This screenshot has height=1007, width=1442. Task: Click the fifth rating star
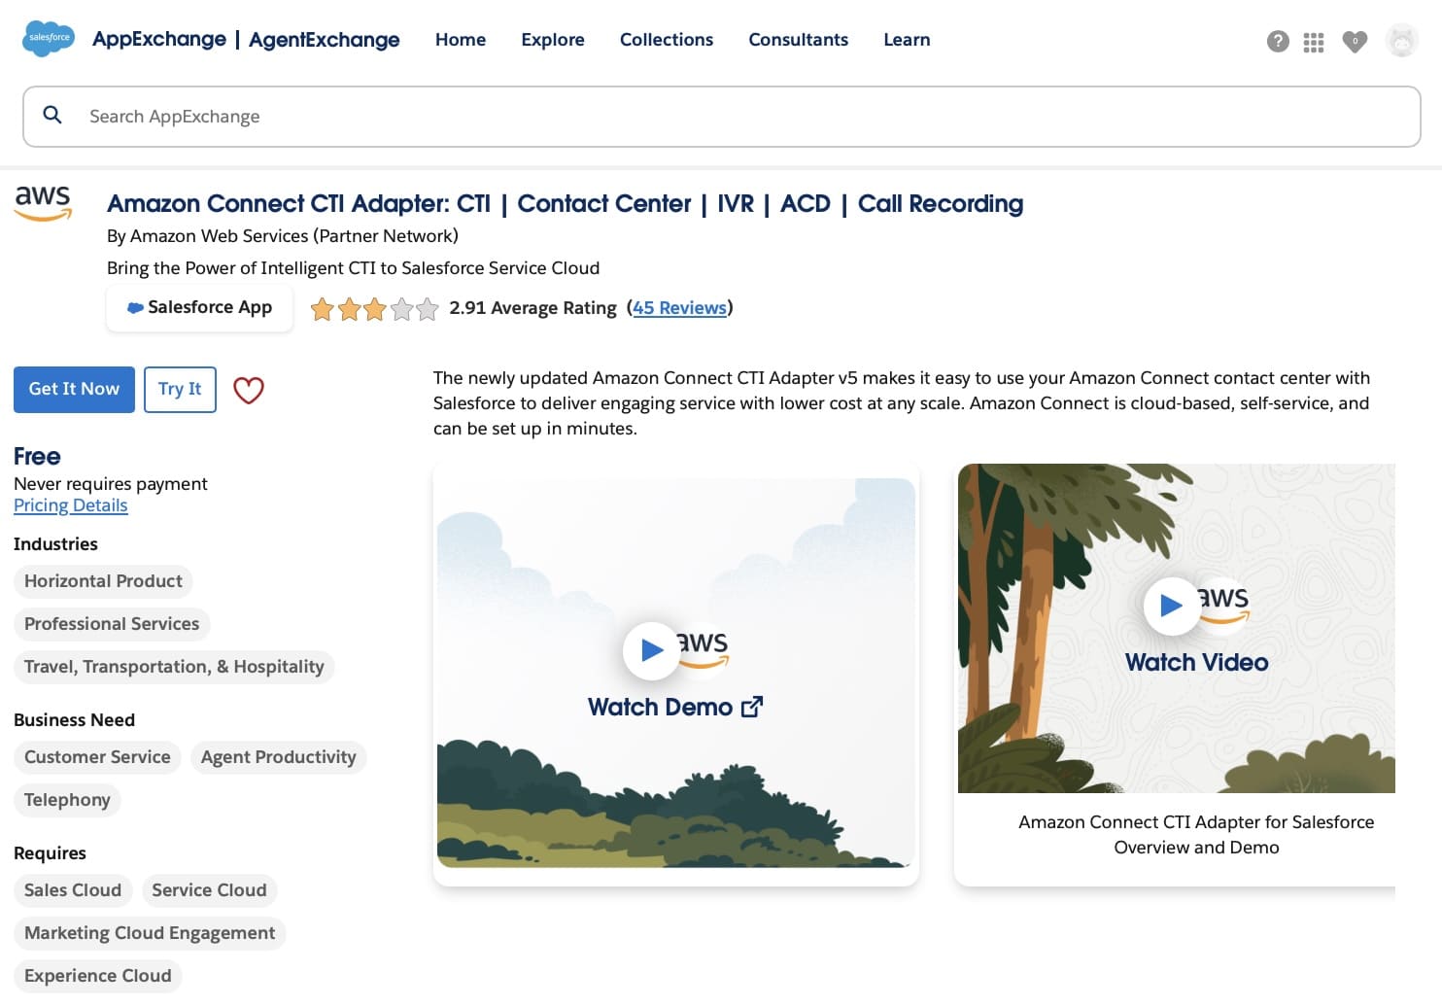pyautogui.click(x=426, y=308)
